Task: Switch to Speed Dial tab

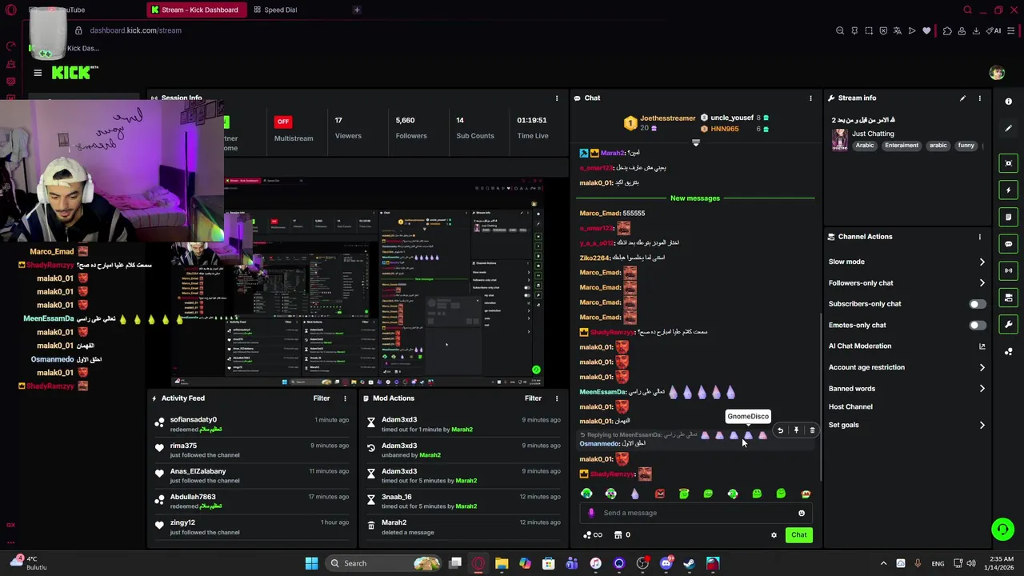Action: click(275, 10)
